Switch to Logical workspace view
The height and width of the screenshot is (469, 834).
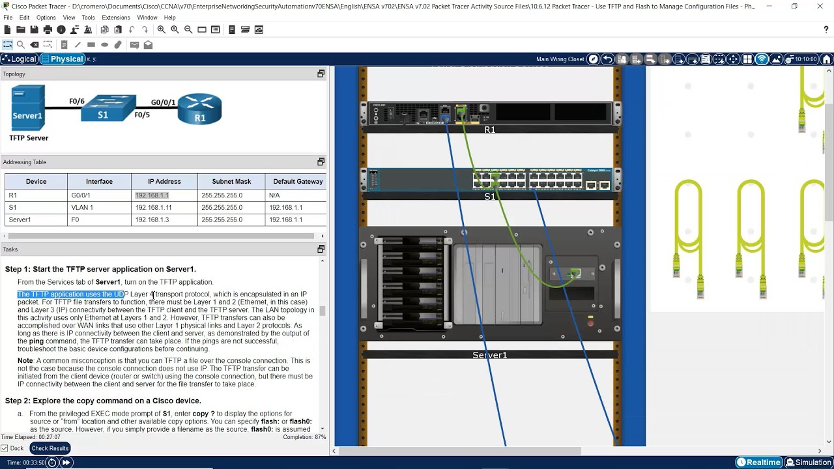pos(20,59)
